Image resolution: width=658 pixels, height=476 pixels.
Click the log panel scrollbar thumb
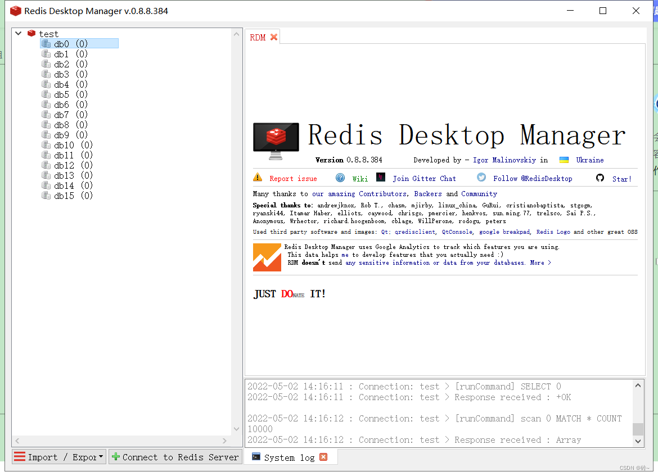(x=638, y=429)
